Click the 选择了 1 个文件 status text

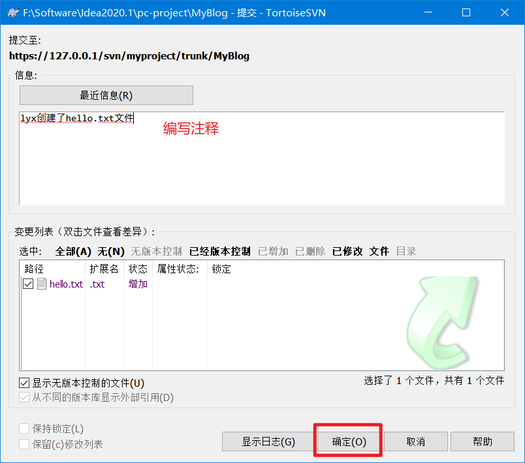coord(434,380)
